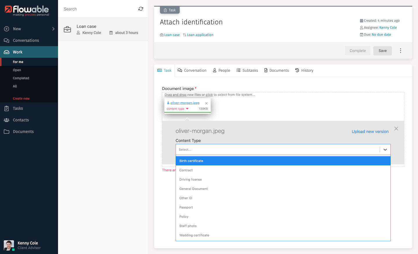Switch to the Subtasks tab
Screen dimensions: 418x254
coord(247,71)
